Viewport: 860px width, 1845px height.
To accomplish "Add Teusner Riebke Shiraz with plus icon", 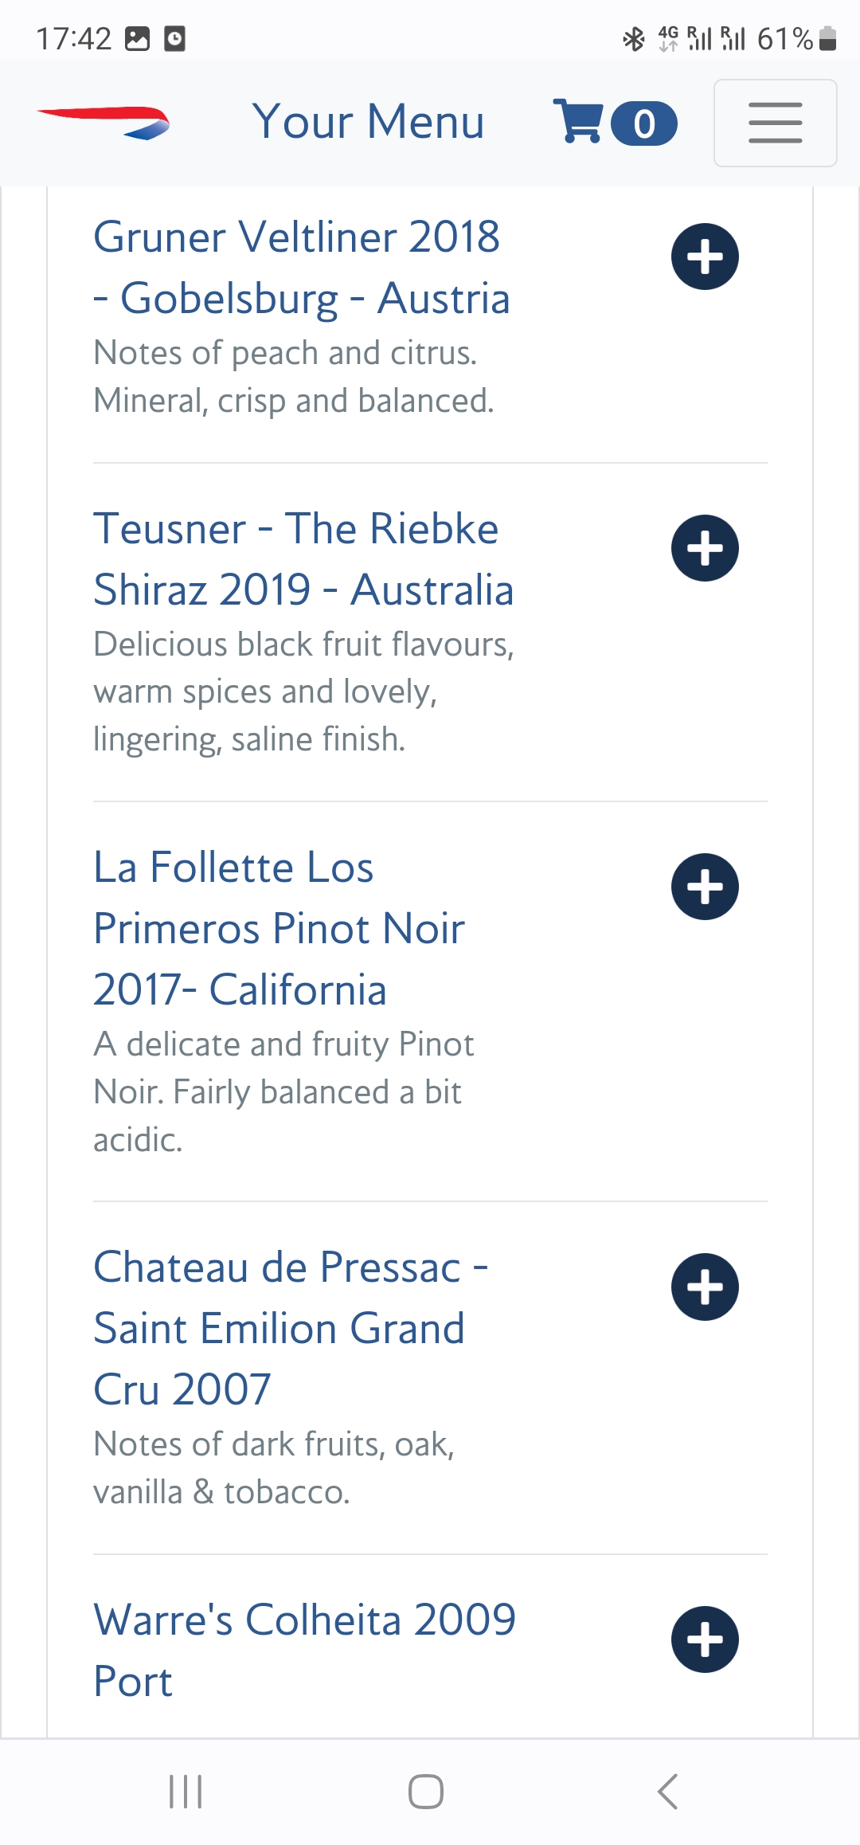I will coord(705,548).
